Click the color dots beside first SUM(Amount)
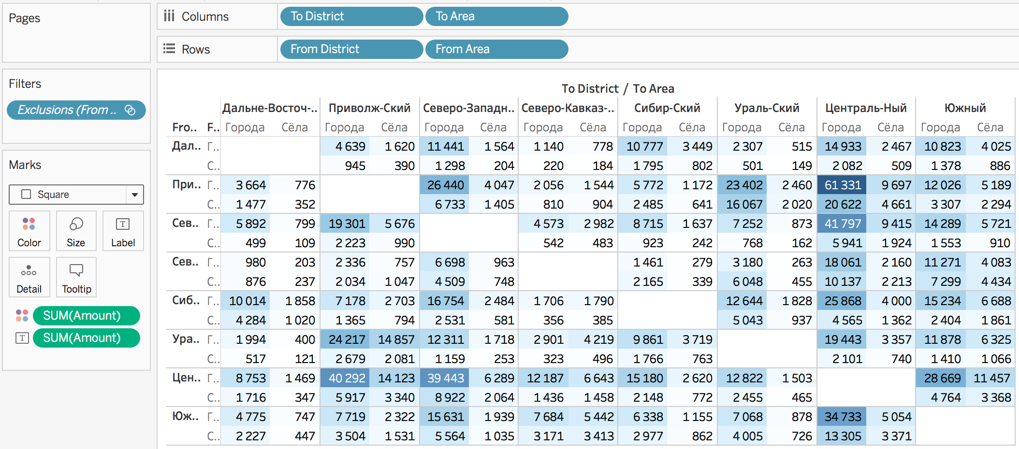The image size is (1019, 449). point(22,316)
